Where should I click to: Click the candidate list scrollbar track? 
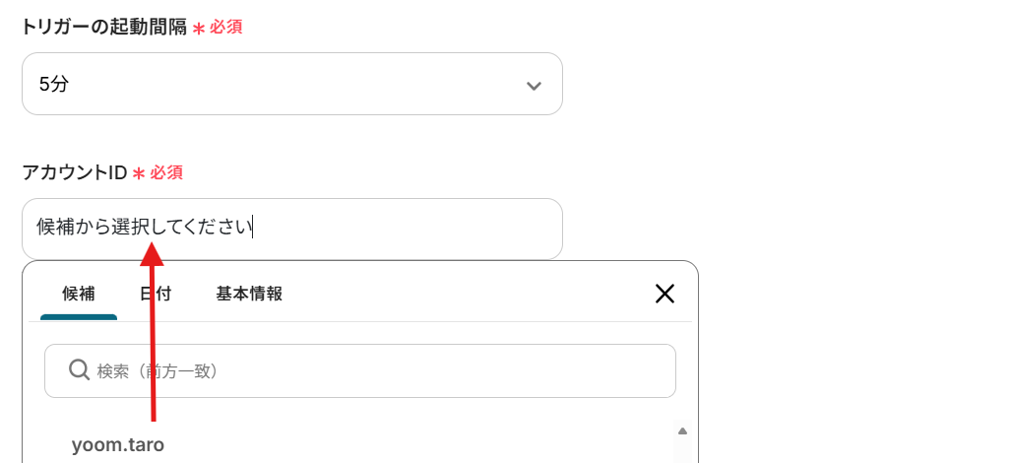point(681,451)
